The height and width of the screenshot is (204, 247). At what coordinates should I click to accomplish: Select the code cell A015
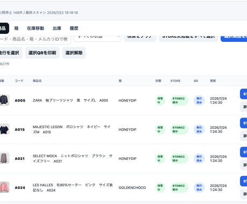(x=20, y=129)
